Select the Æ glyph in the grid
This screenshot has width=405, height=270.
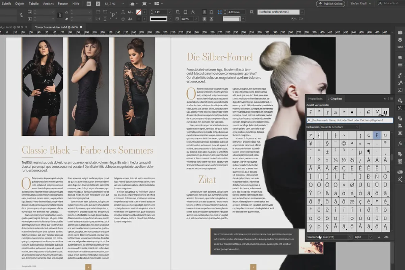pyautogui.click(x=335, y=168)
